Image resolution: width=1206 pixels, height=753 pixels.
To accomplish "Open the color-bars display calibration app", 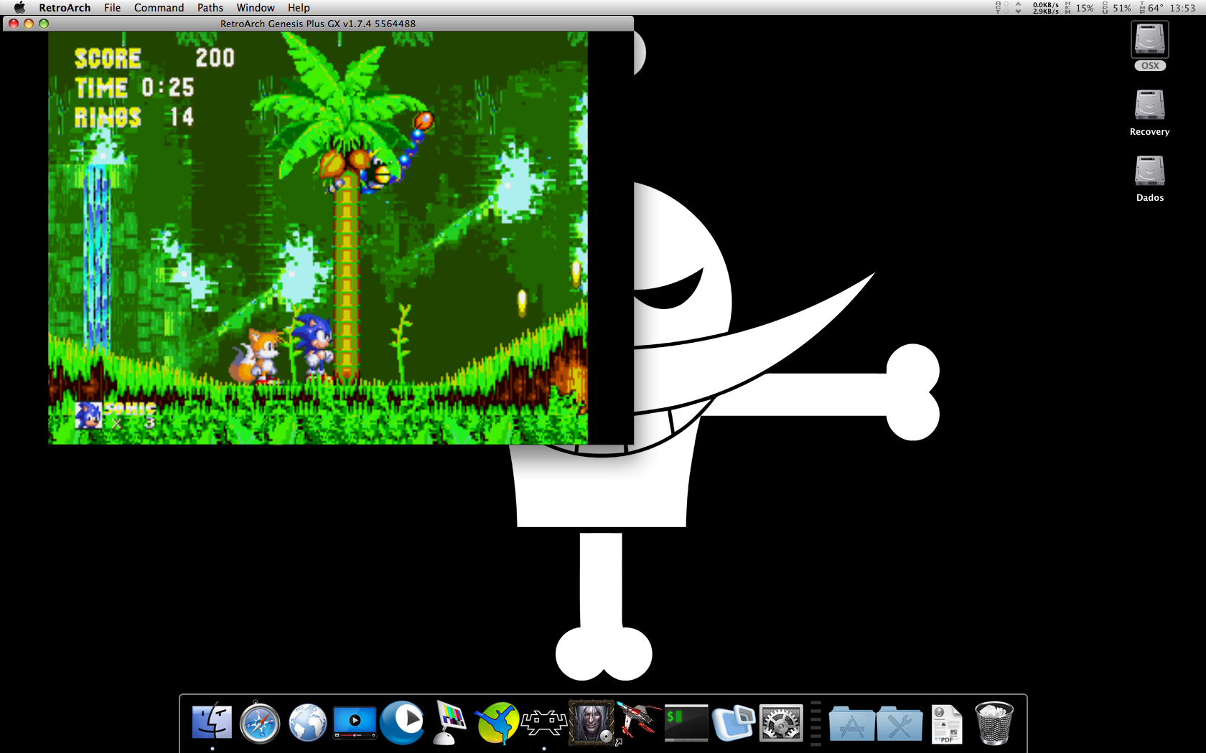I will [x=449, y=722].
